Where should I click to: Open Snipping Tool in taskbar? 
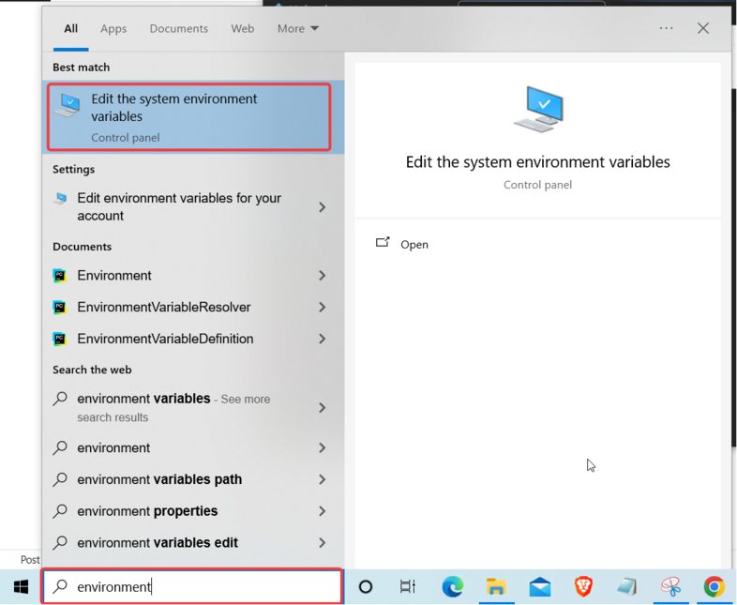[x=670, y=586]
